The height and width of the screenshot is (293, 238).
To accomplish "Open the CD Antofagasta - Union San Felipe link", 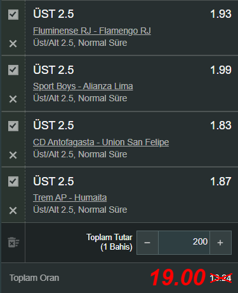I will coord(101,142).
